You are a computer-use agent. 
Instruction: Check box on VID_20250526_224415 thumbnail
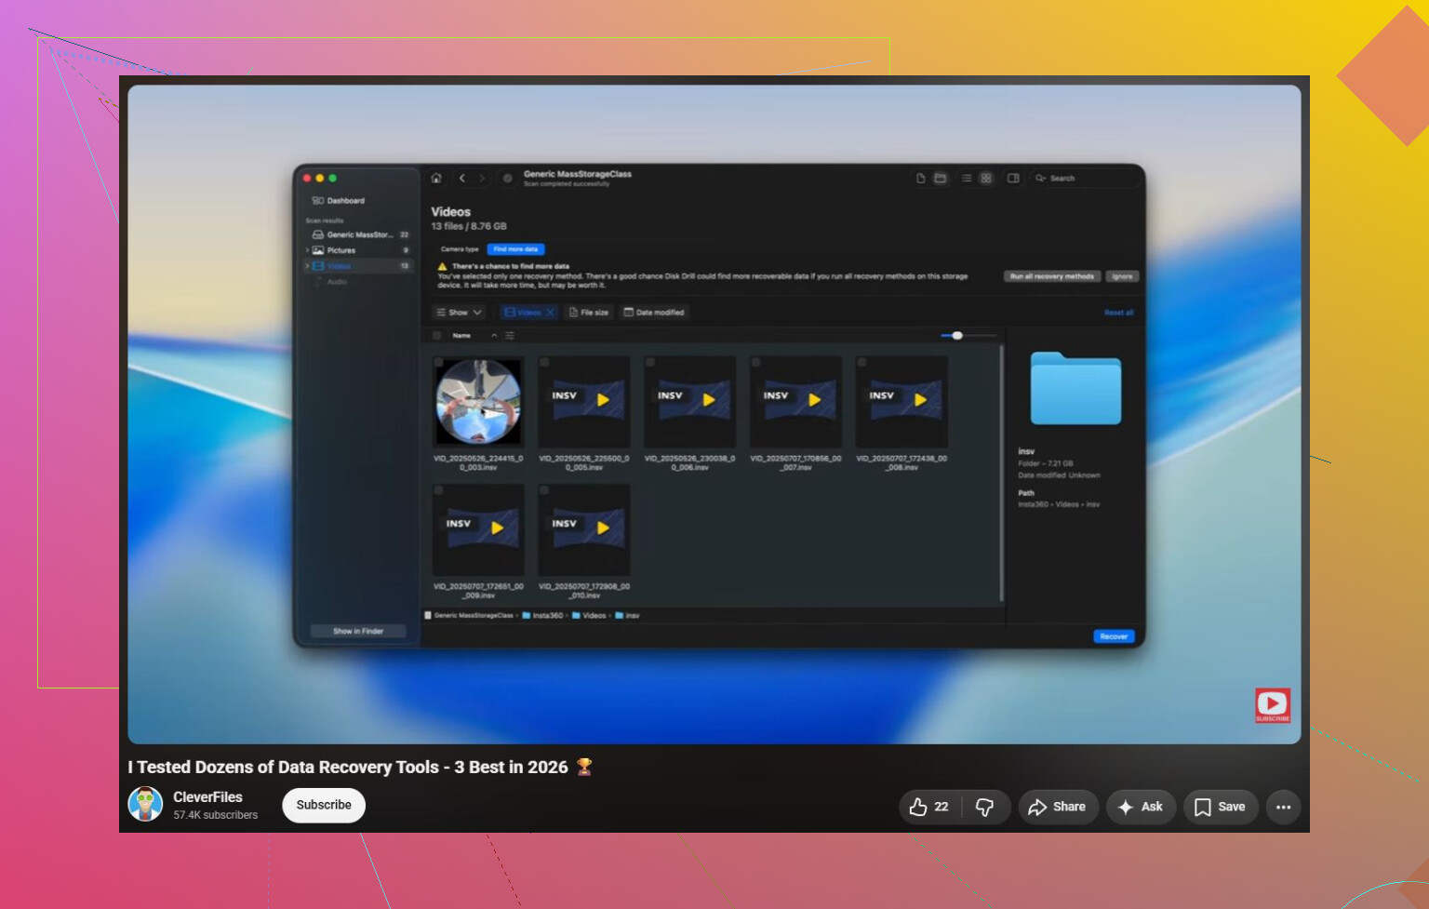point(438,362)
